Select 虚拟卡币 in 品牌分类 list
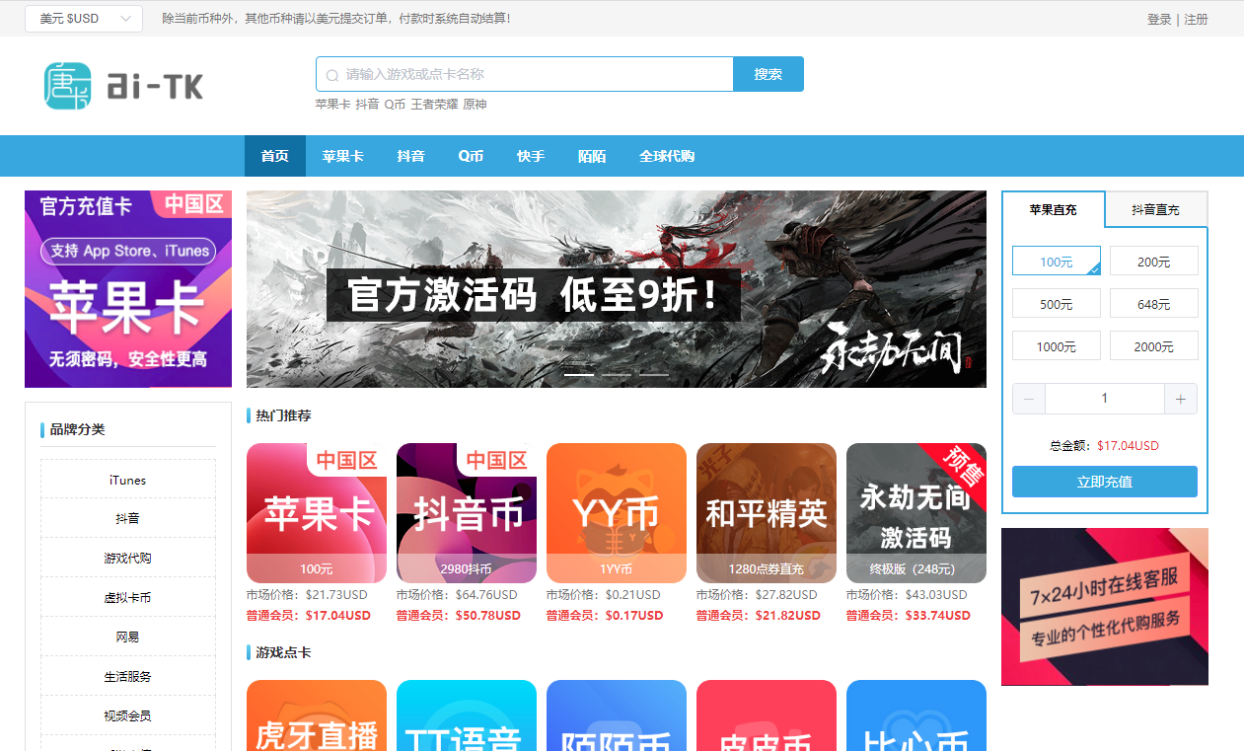 point(128,597)
